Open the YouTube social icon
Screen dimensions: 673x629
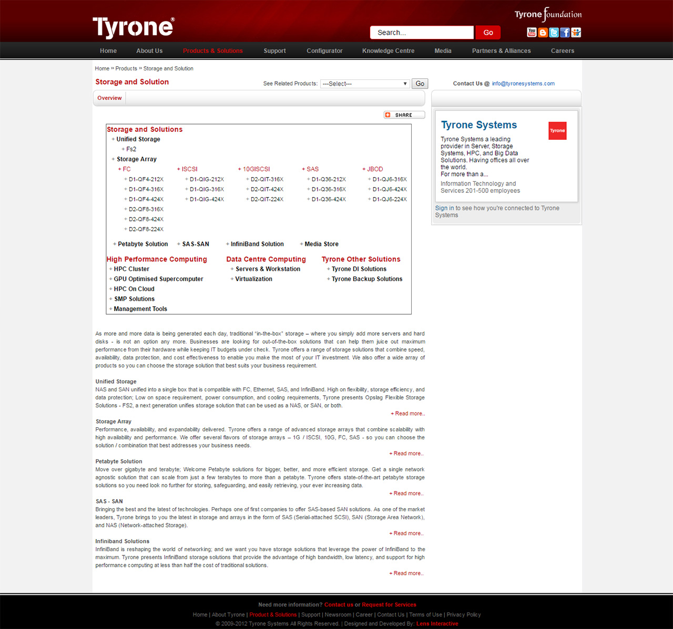pos(532,33)
